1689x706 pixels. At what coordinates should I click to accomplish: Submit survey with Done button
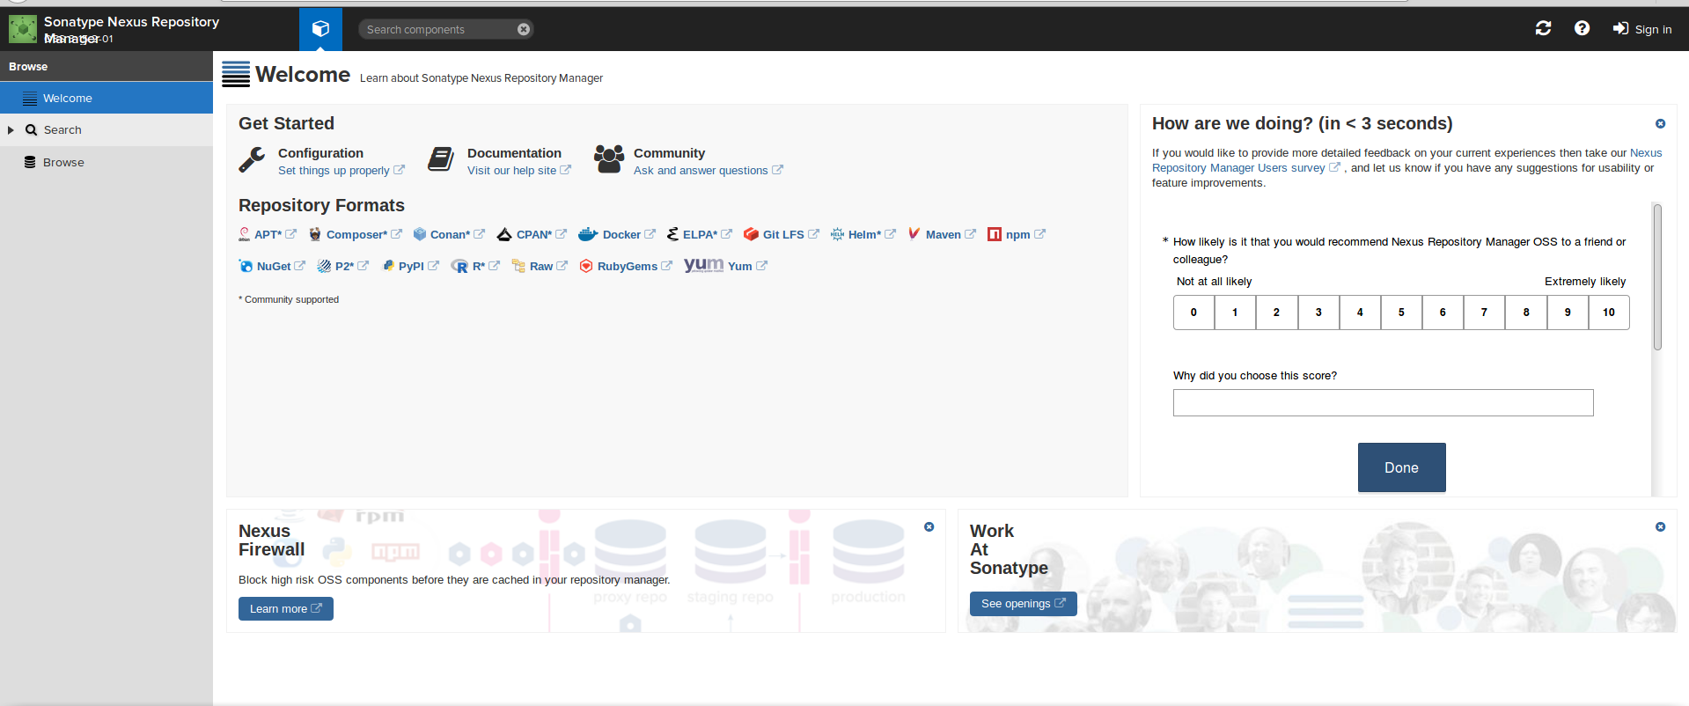(1401, 467)
